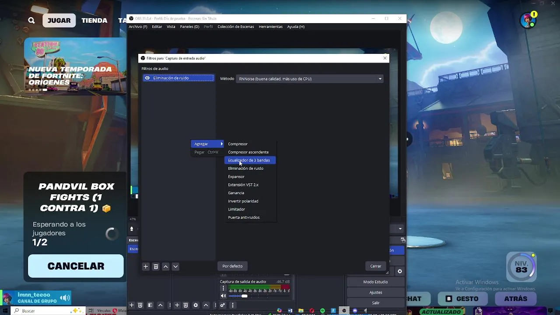Add a new audio filter with the plus icon
Image resolution: width=560 pixels, height=315 pixels.
tap(146, 266)
